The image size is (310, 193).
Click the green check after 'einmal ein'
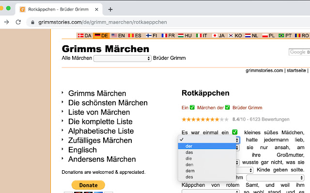click(x=234, y=132)
